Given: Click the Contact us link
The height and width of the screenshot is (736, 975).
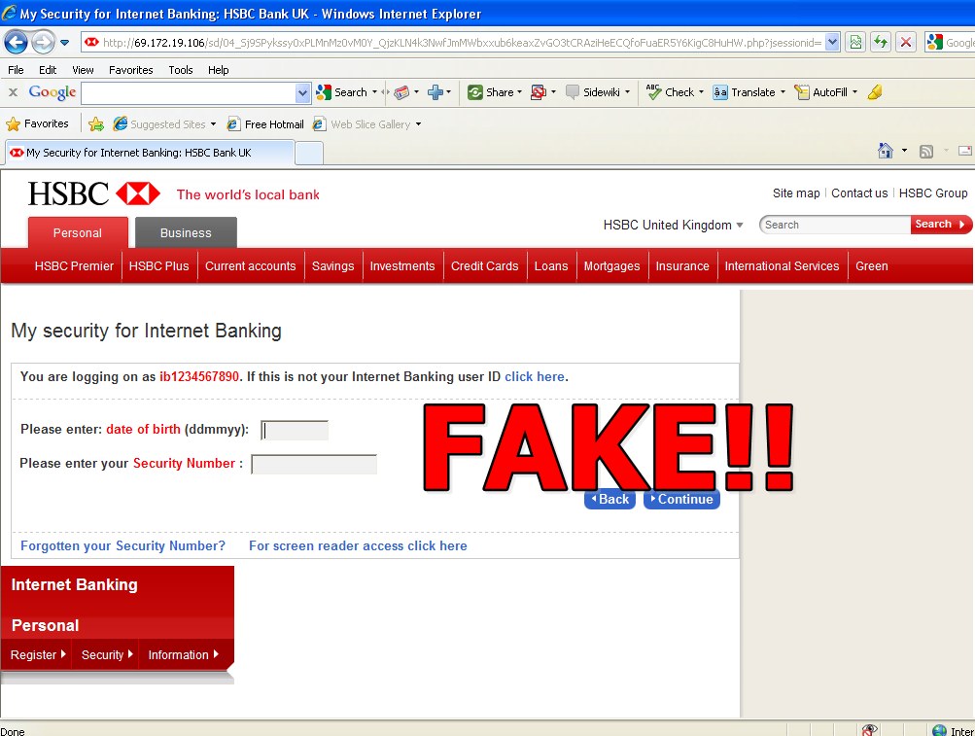Looking at the screenshot, I should (859, 193).
